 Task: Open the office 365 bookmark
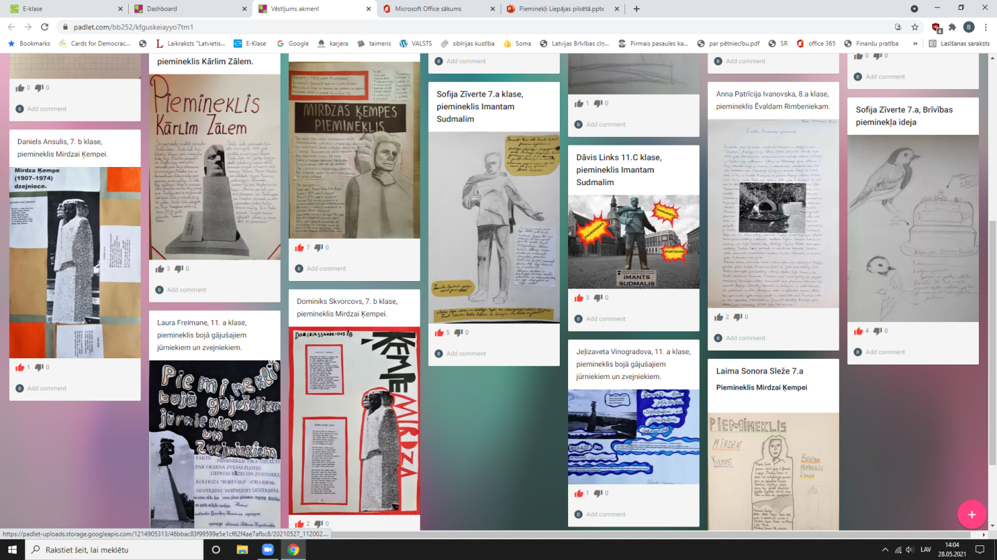(x=816, y=43)
